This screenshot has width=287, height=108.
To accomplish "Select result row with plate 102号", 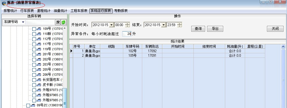I will click(167, 51).
